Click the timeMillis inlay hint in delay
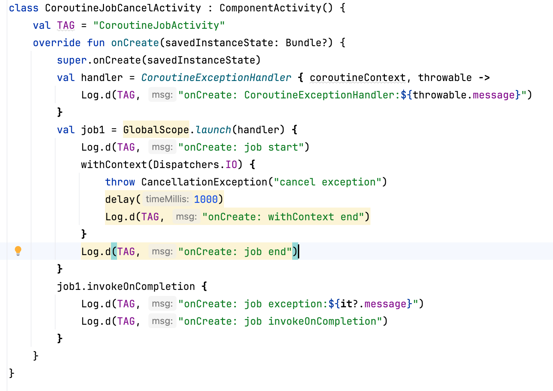The height and width of the screenshot is (391, 553). 167,199
